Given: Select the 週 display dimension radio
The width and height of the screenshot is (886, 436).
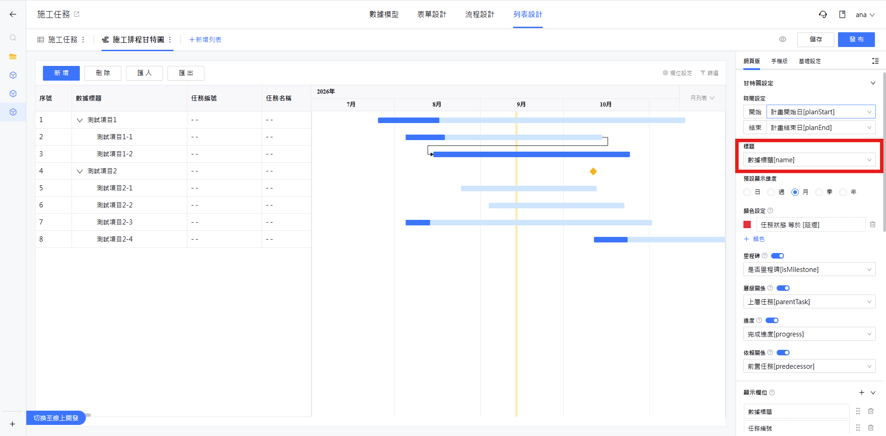Looking at the screenshot, I should tap(771, 192).
